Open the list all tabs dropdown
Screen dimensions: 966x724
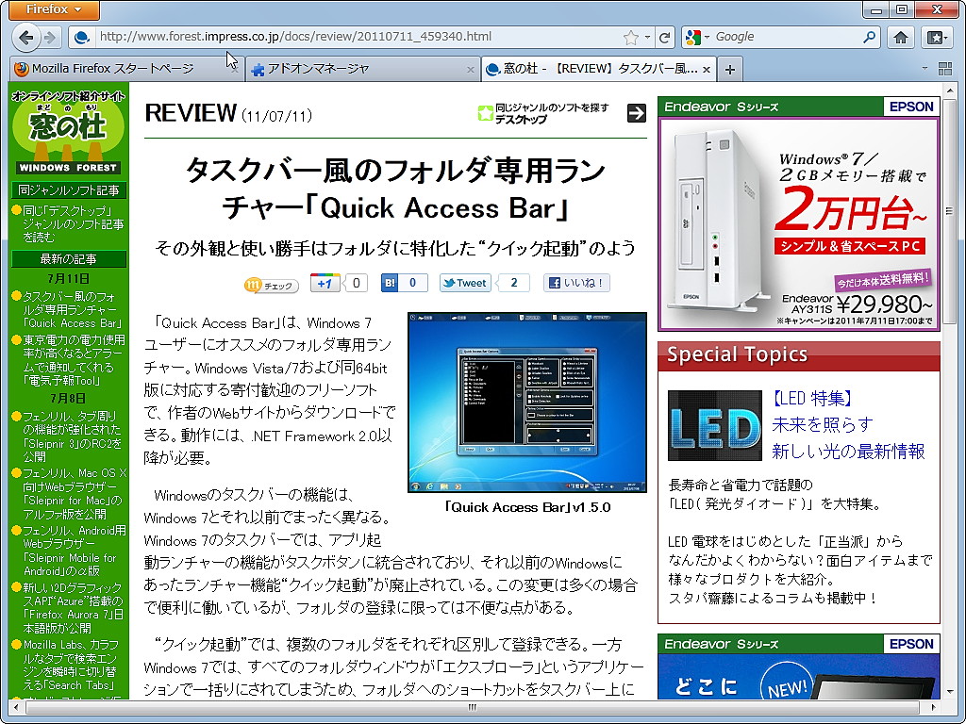pyautogui.click(x=924, y=69)
